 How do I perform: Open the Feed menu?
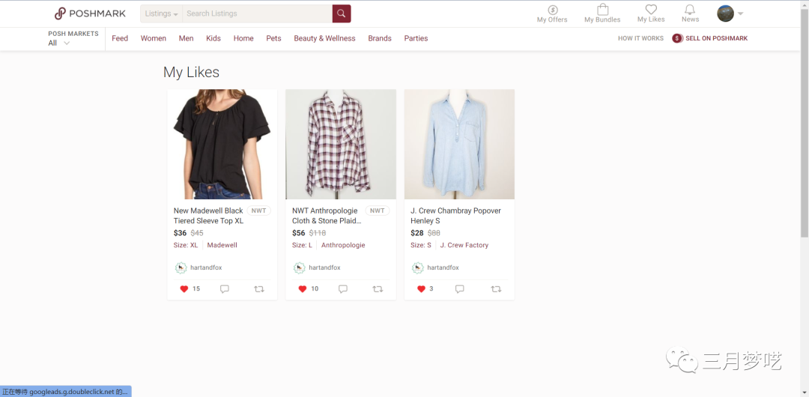click(120, 38)
